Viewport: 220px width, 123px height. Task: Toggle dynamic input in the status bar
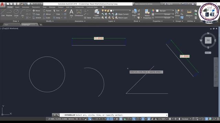pos(90,119)
